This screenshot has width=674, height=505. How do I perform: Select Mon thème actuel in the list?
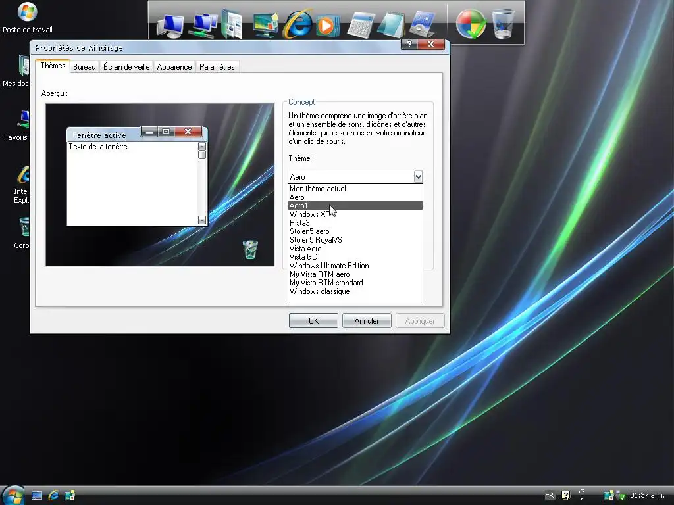click(x=355, y=189)
